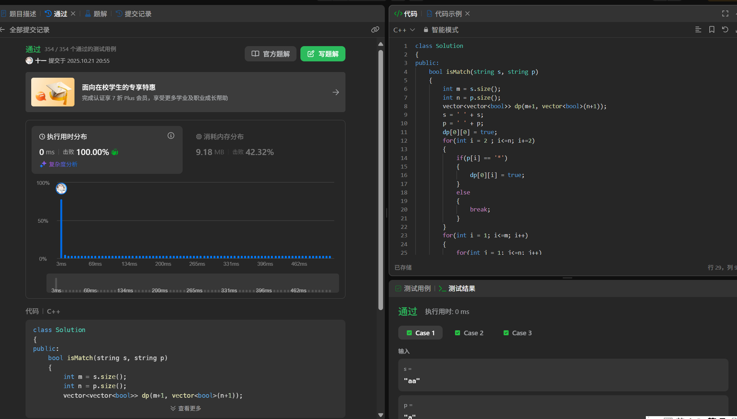
Task: Go back with 全部提交记录 arrow
Action: 3,30
